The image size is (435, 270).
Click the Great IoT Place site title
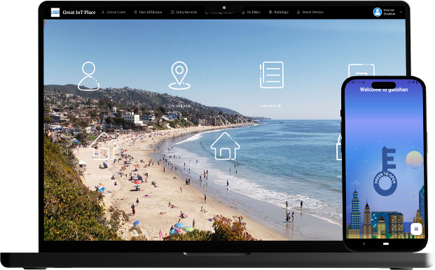point(79,12)
